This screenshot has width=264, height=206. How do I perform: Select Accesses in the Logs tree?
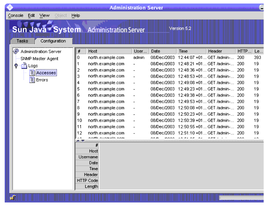46,73
